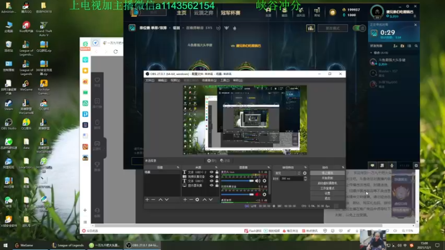Open settings gear for microphone audio track
The width and height of the screenshot is (445, 250).
(264, 181)
